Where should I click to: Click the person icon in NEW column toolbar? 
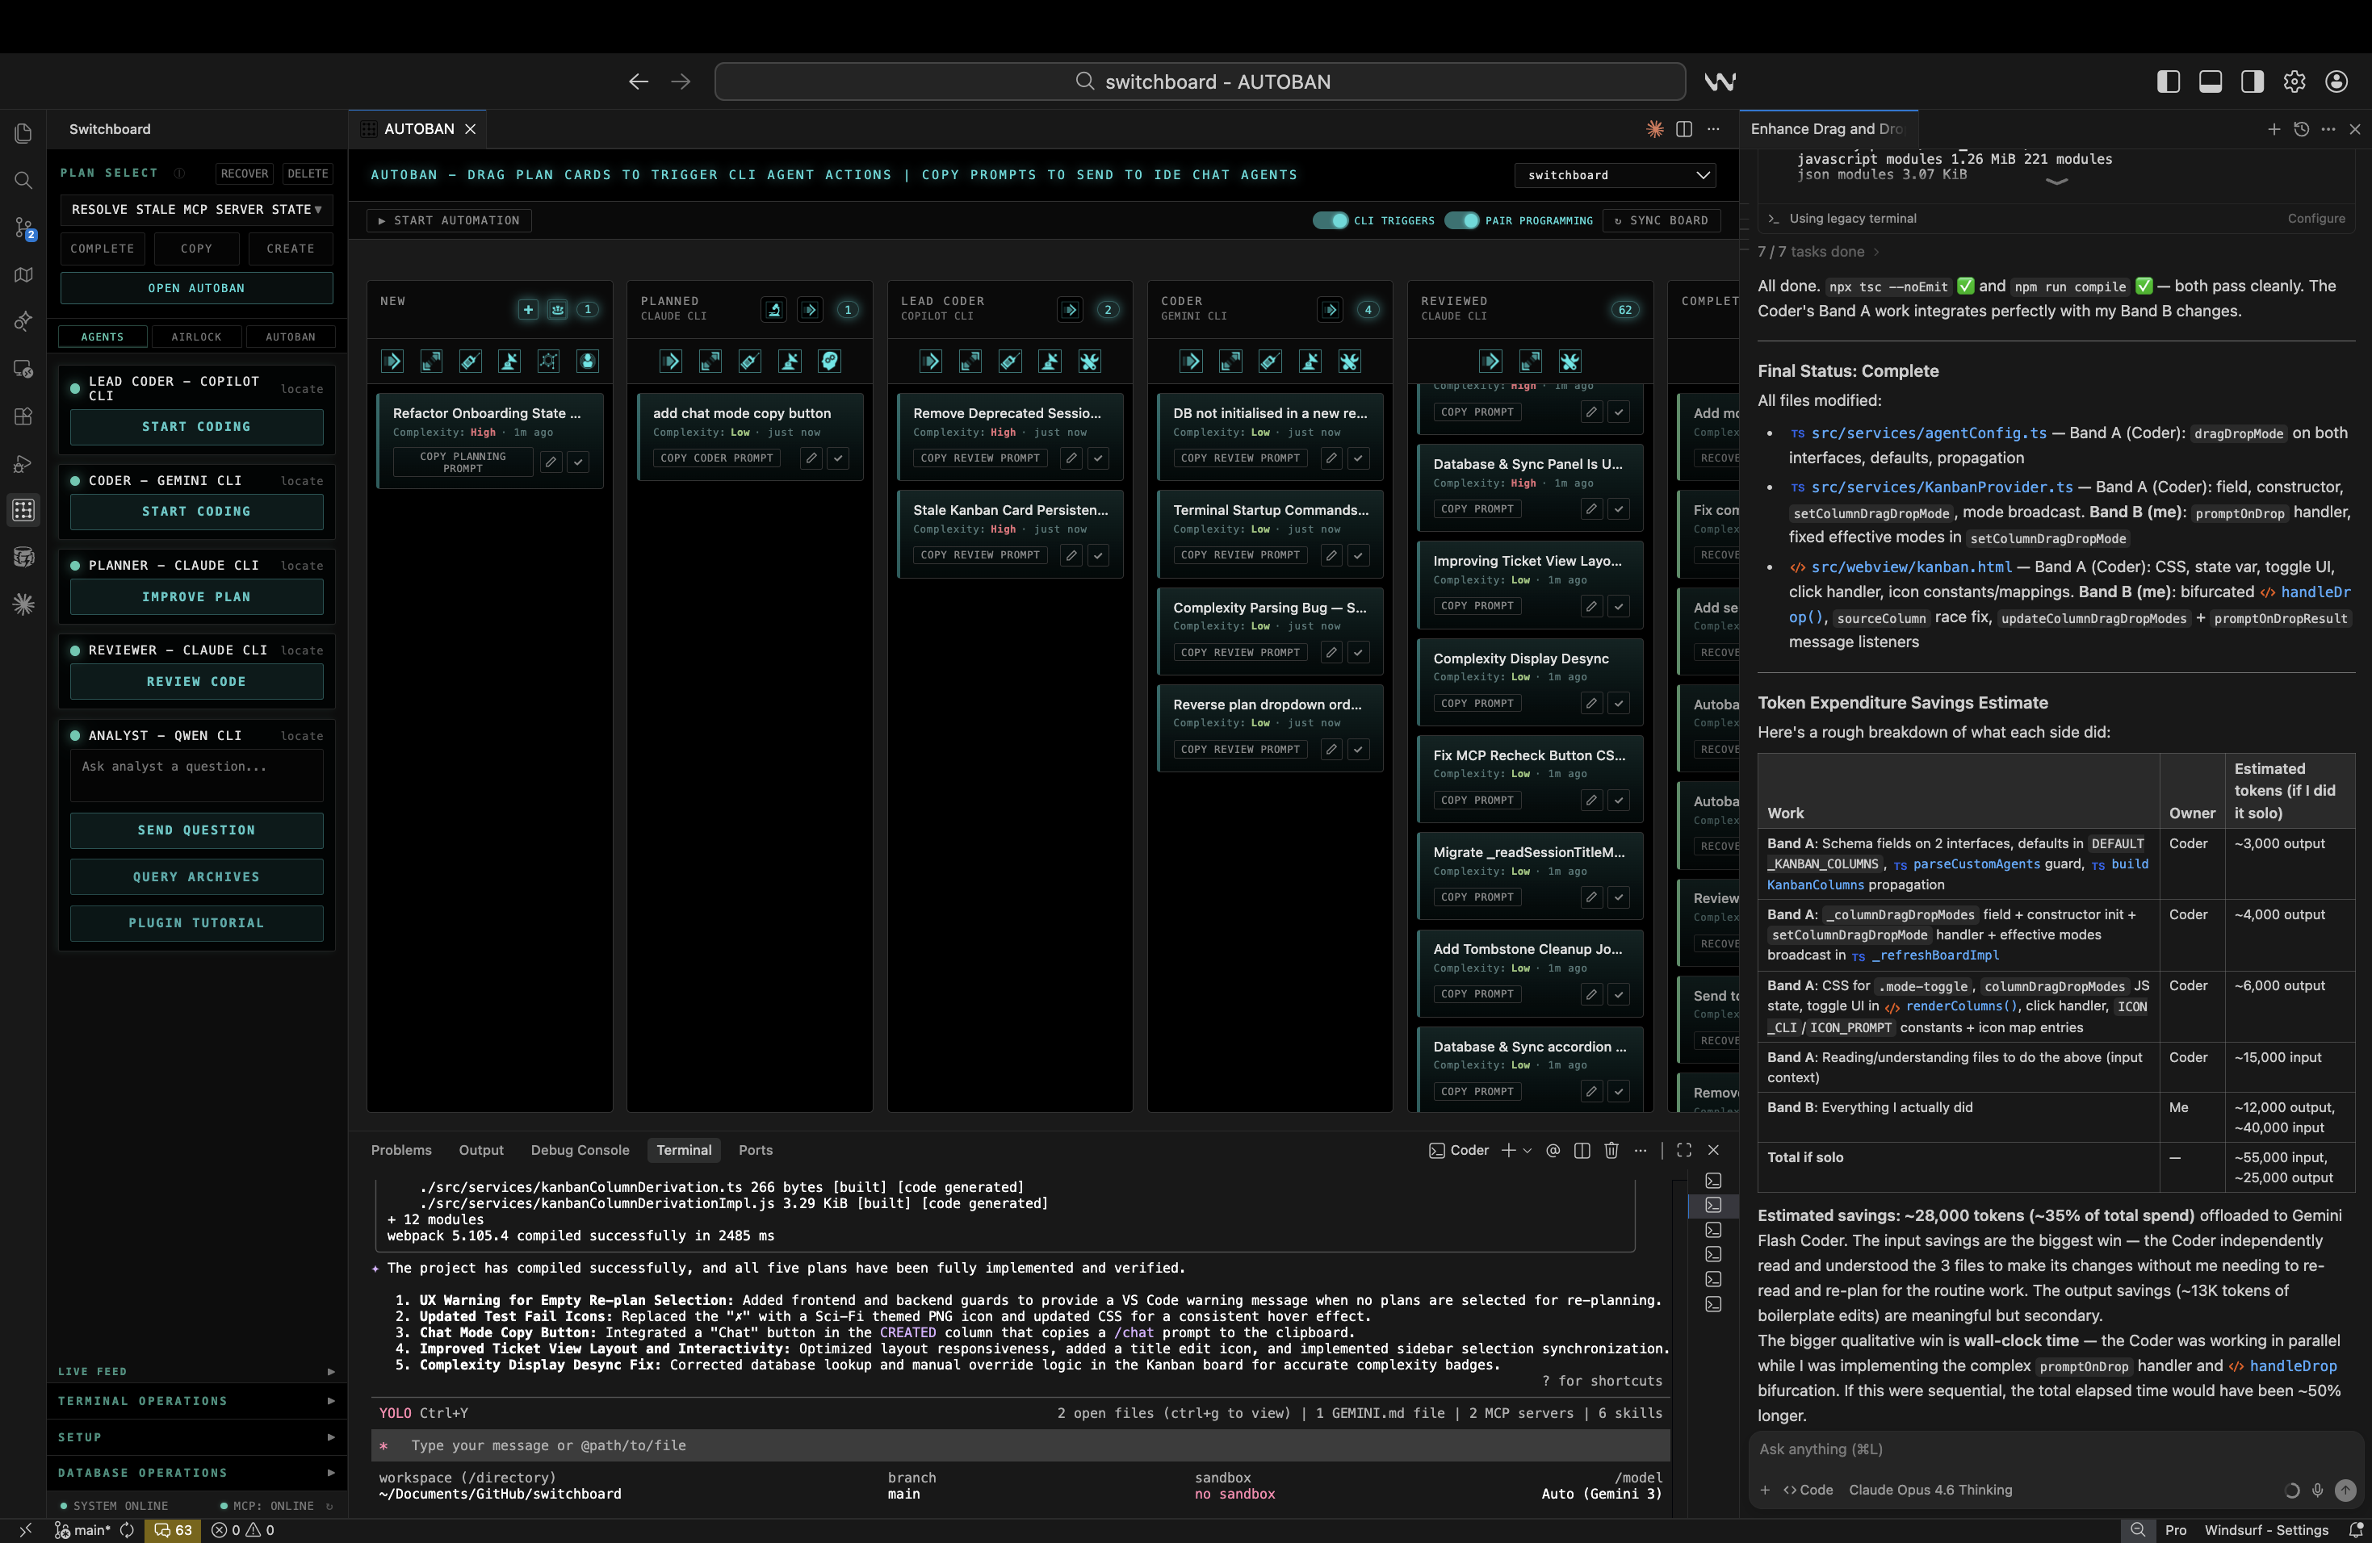point(587,362)
